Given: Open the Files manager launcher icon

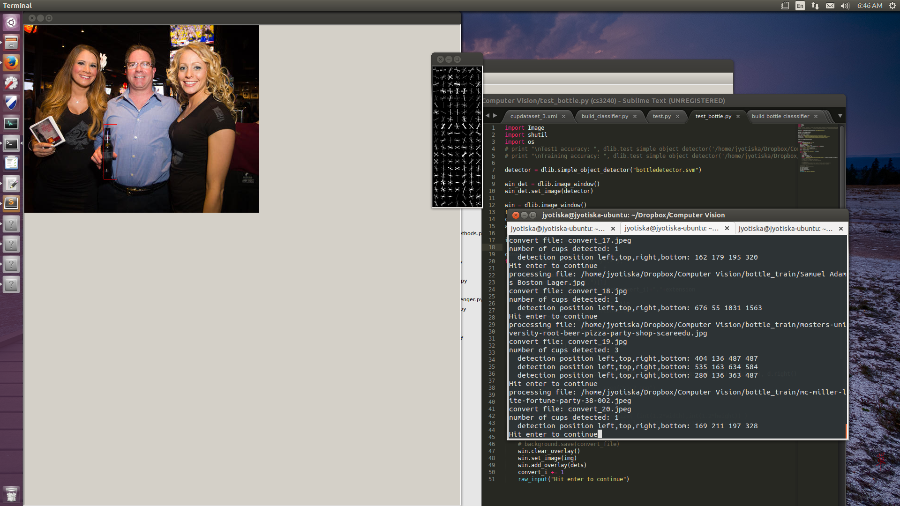Looking at the screenshot, I should pyautogui.click(x=11, y=43).
